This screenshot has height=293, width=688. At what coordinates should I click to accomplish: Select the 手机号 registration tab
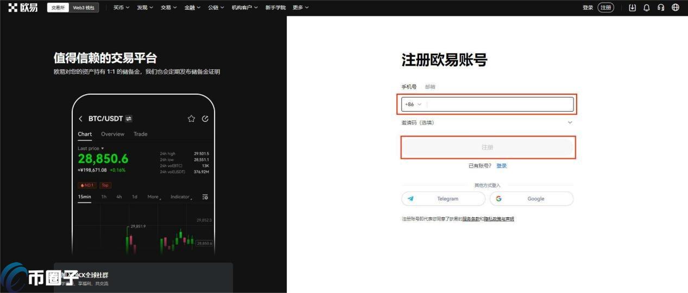coord(409,87)
